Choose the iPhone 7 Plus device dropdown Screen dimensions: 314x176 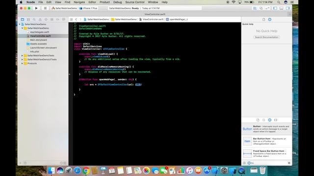[88, 8]
